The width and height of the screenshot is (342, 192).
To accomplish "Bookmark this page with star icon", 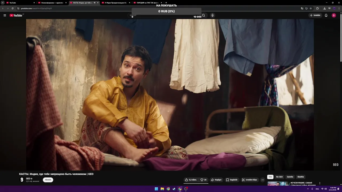I will pos(311,8).
